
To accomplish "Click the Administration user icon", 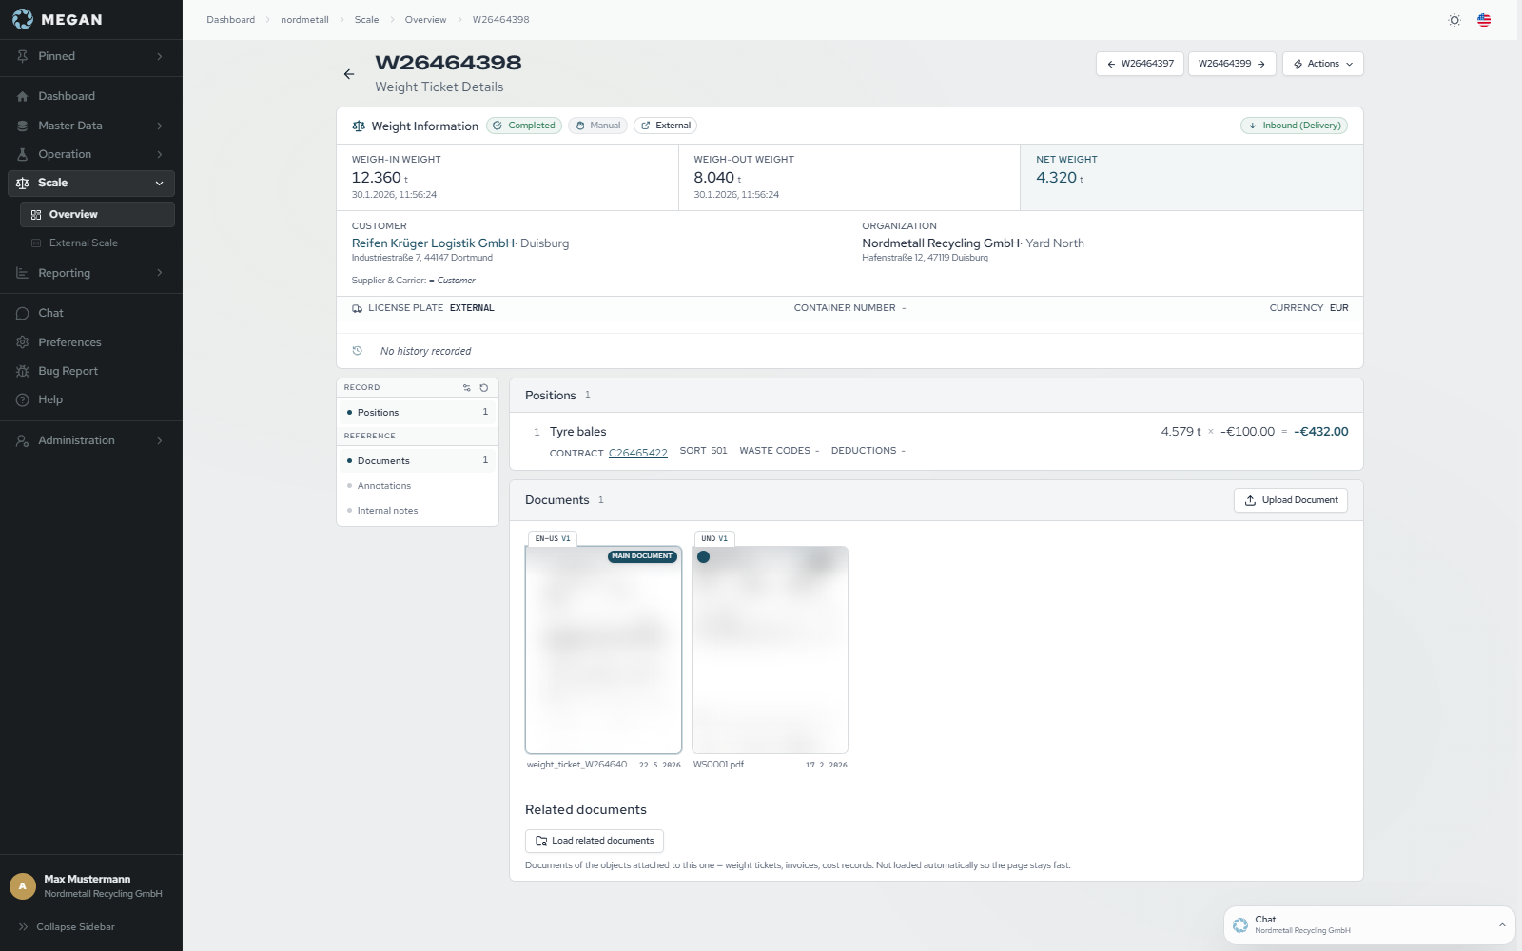I will coord(23,440).
